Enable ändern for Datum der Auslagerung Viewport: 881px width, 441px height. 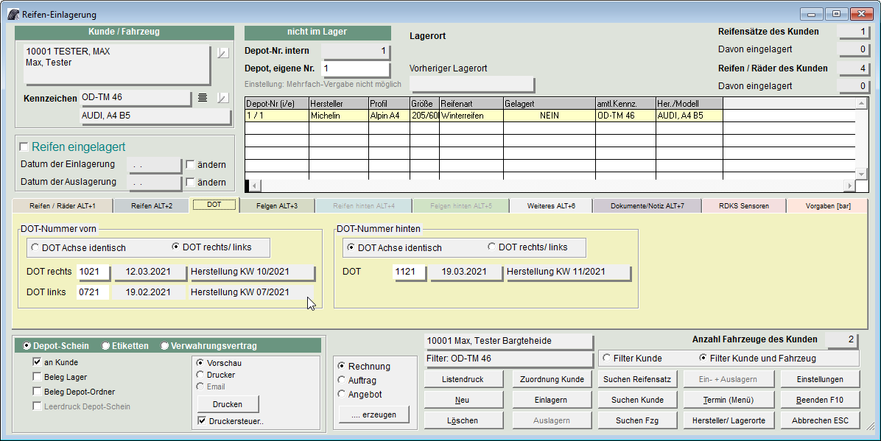[x=191, y=182]
